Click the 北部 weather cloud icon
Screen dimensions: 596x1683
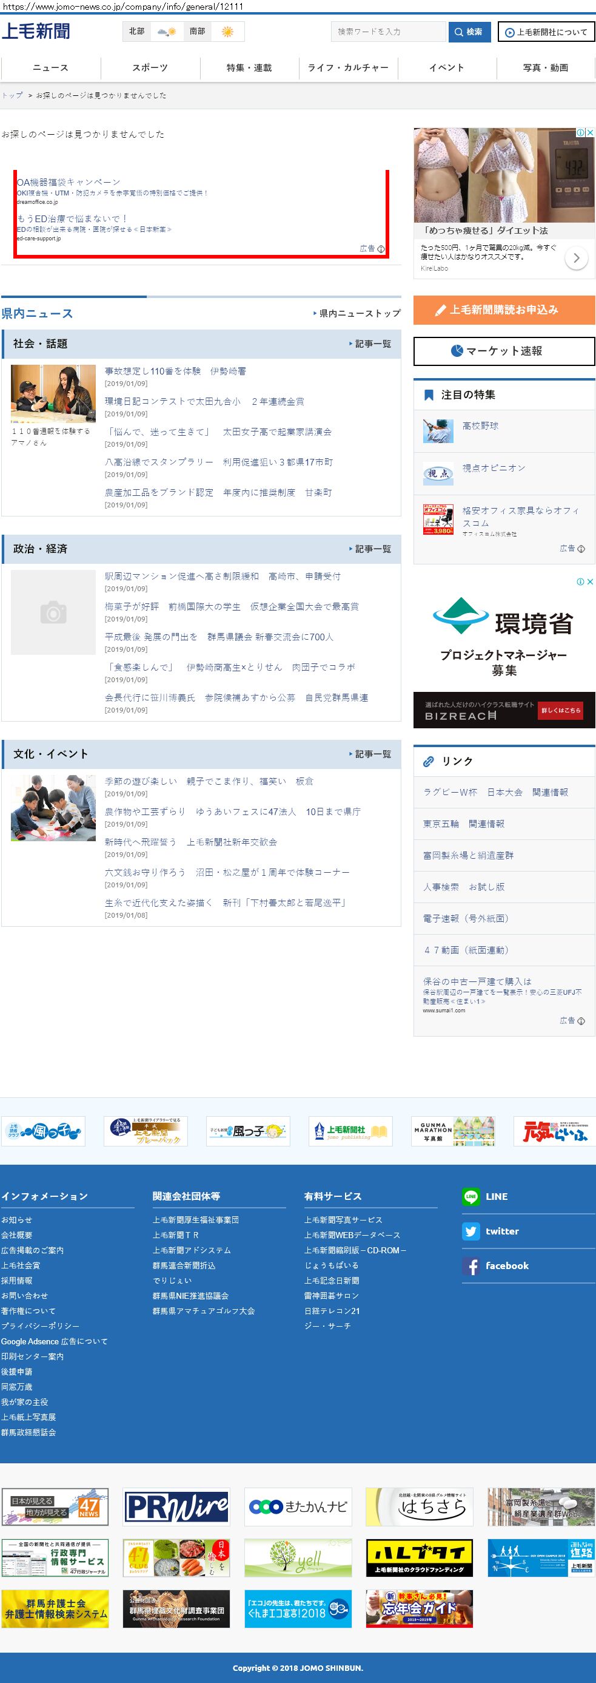[166, 32]
